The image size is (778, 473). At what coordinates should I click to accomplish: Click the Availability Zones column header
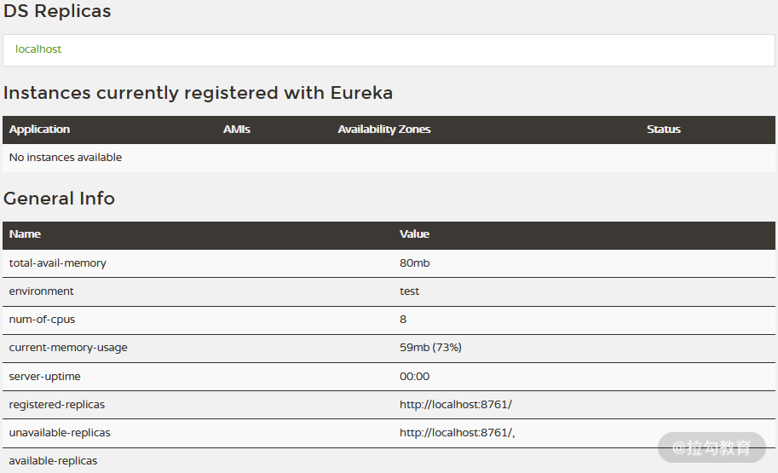pos(384,130)
